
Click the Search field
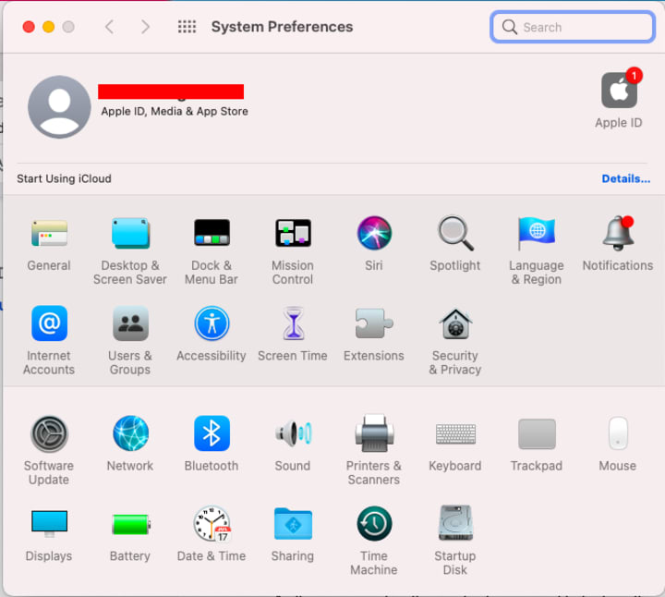click(573, 27)
